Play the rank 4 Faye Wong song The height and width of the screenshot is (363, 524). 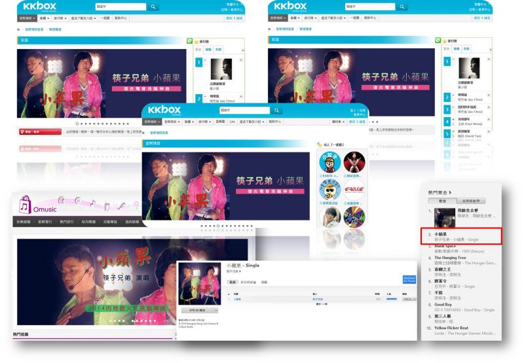point(489,120)
